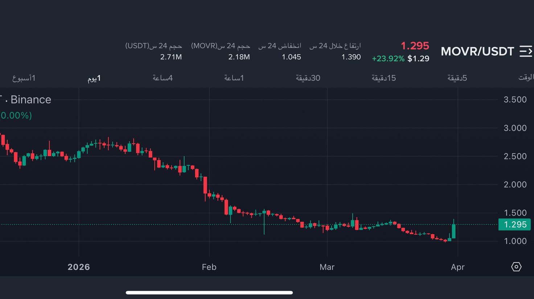Tap the حجم 24 س(MOVR) label
Screen dimensions: 534x299
click(x=221, y=46)
